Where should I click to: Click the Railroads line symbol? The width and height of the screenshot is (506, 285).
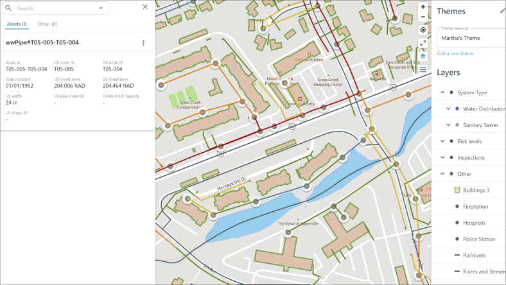457,255
